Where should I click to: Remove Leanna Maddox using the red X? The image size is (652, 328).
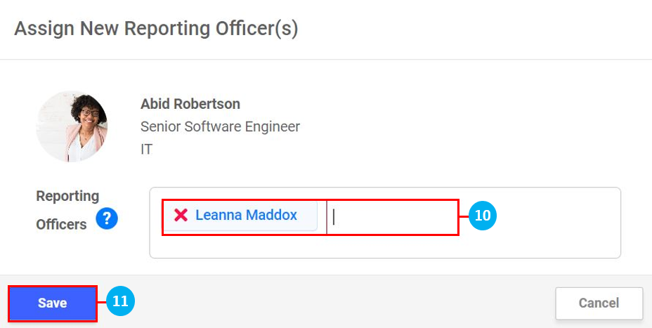click(181, 216)
